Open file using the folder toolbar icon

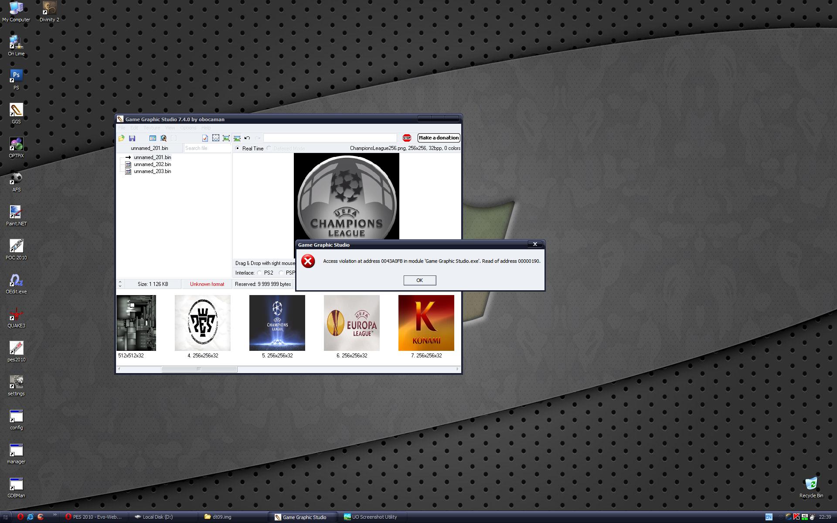122,138
